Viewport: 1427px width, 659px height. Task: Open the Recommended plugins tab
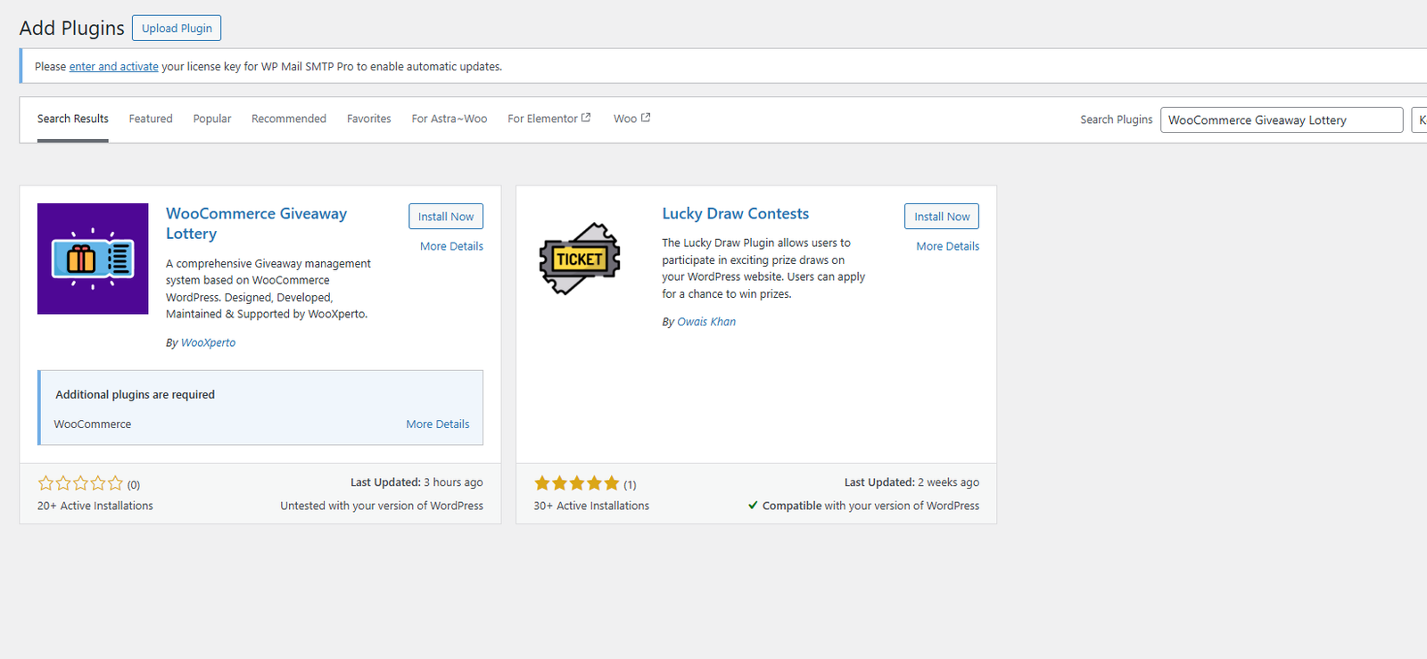pos(289,119)
